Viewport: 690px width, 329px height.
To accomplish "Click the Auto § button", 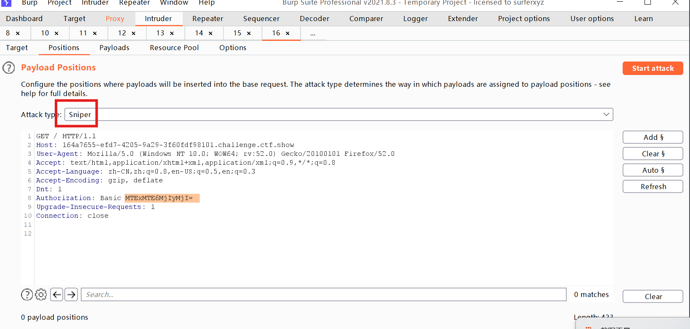I will 653,170.
